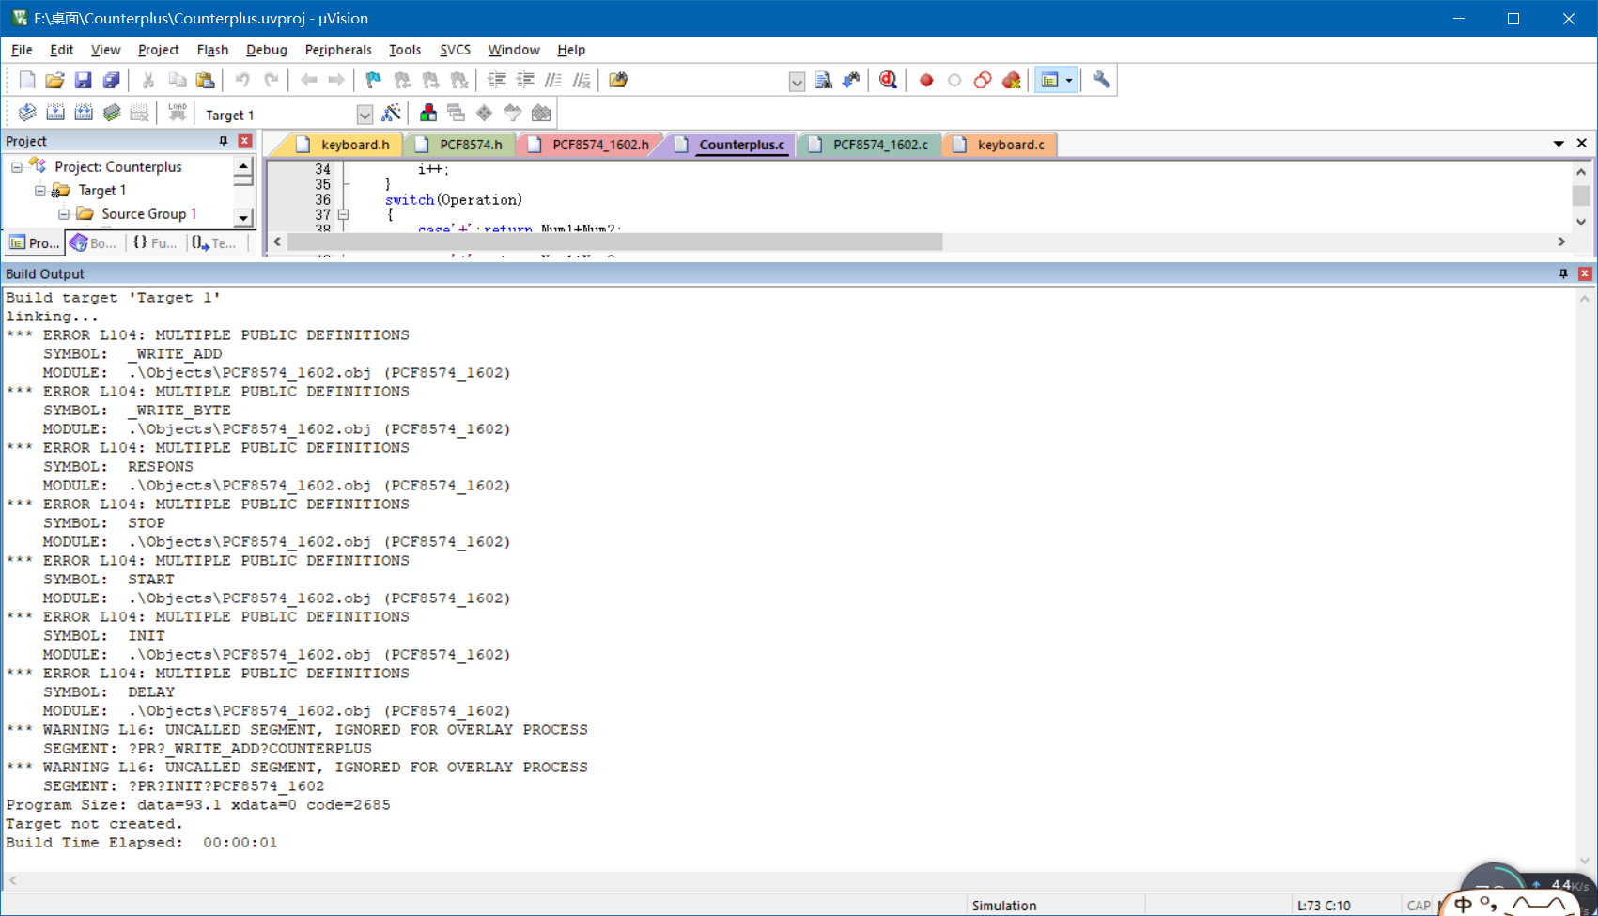1598x916 pixels.
Task: Create a new file with toolbar icon
Action: (26, 81)
